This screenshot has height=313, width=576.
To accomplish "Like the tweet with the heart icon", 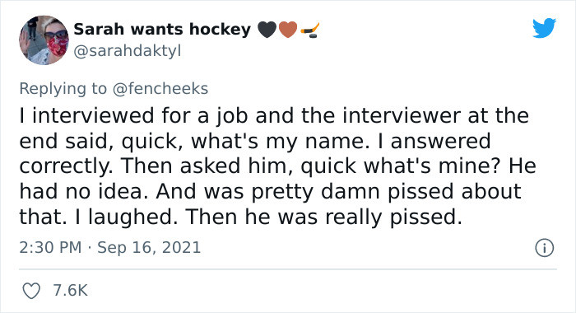I will click(x=31, y=291).
